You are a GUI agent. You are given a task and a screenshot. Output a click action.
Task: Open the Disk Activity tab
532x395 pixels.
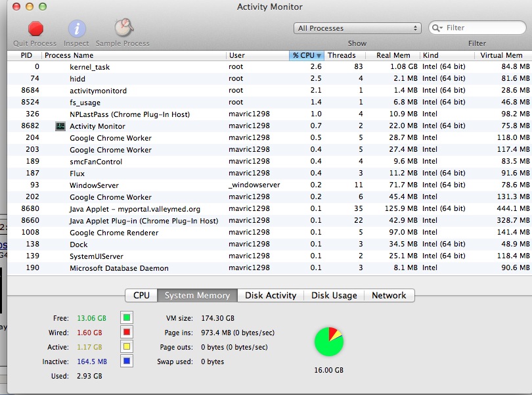[x=271, y=296]
